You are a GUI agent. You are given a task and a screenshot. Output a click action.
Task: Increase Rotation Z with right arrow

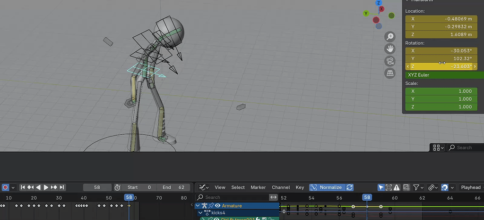475,66
